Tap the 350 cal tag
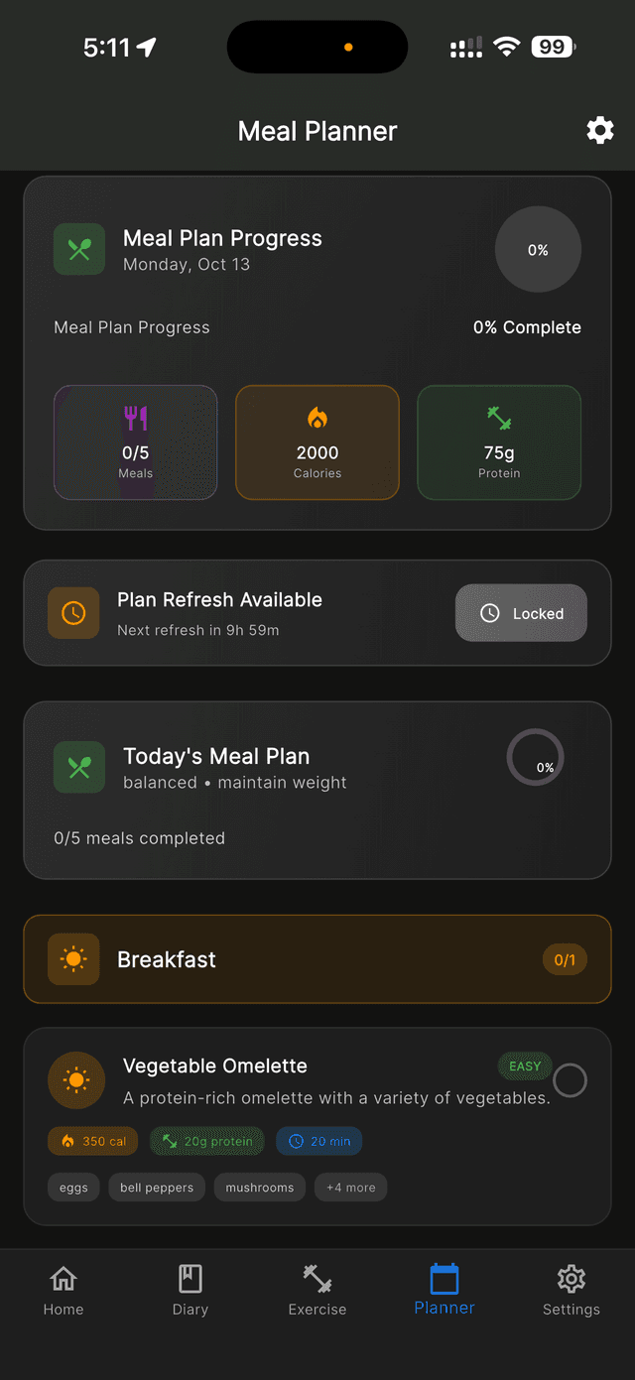Screen dimensions: 635x1380 93,1141
